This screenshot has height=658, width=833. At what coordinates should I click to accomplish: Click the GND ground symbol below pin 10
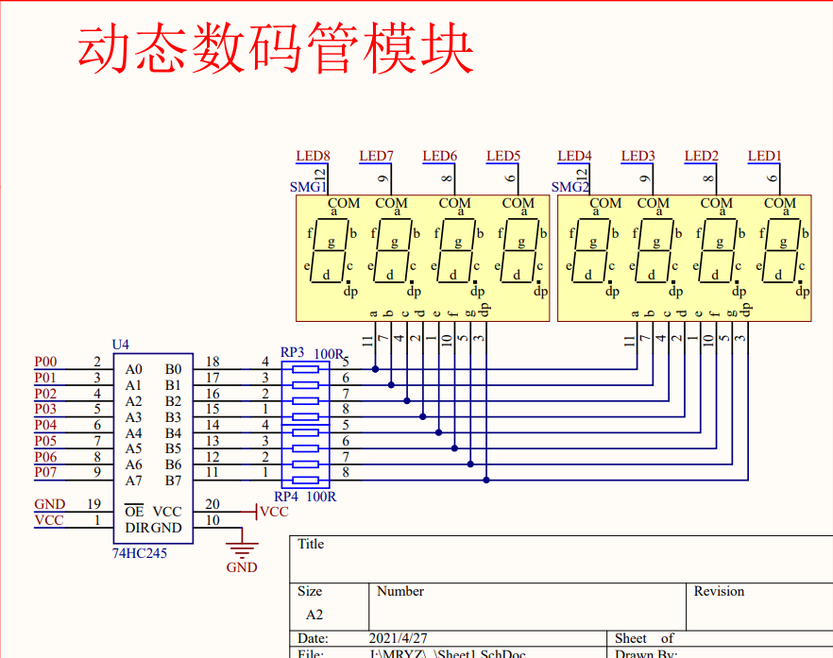(x=242, y=552)
